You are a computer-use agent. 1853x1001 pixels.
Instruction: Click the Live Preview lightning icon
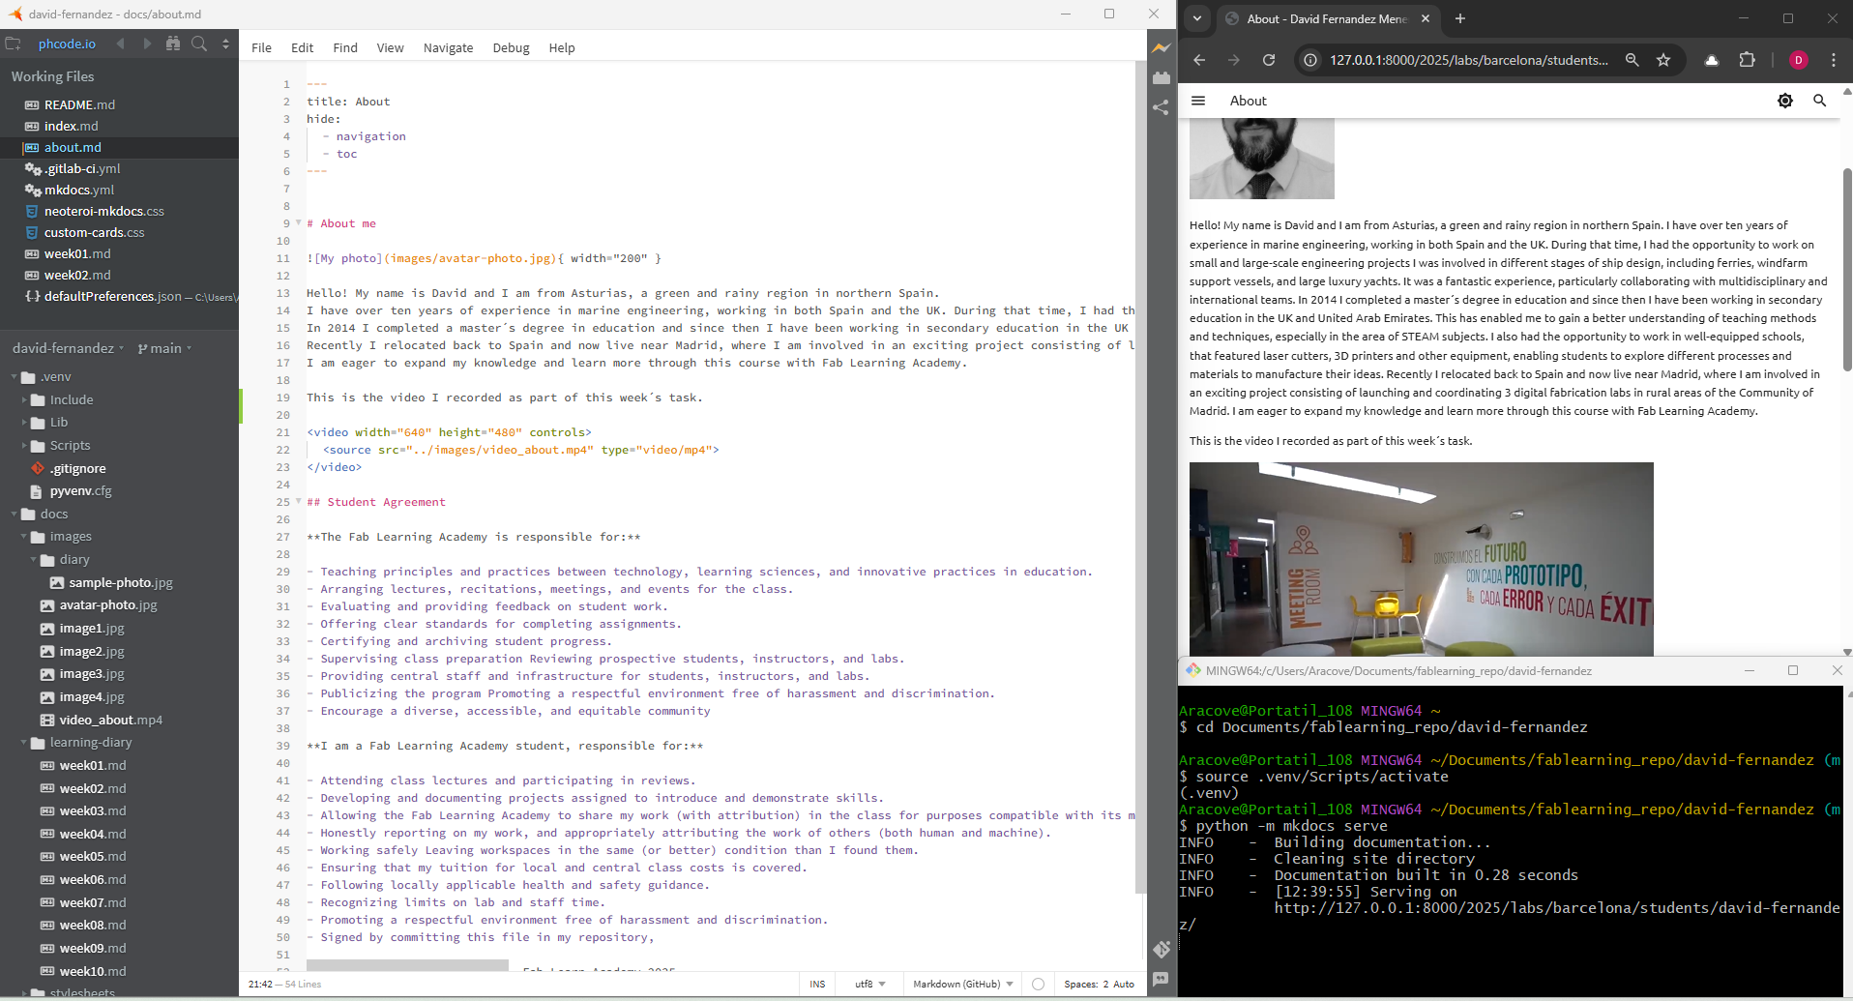[1162, 47]
